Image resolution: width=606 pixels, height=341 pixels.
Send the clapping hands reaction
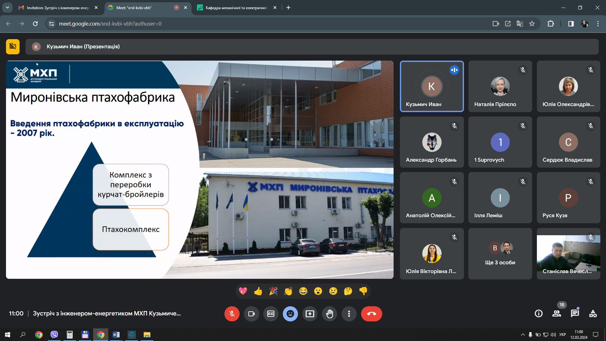coord(288,291)
